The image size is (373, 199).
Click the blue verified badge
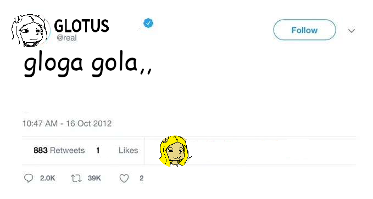(x=148, y=23)
